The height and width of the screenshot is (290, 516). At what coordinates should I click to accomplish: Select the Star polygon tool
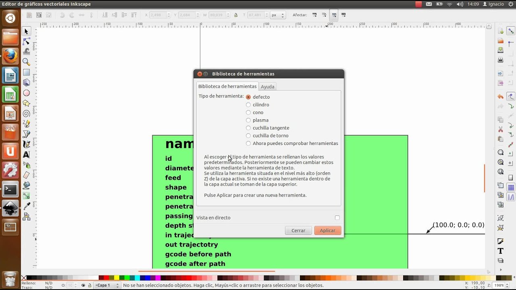pyautogui.click(x=27, y=104)
